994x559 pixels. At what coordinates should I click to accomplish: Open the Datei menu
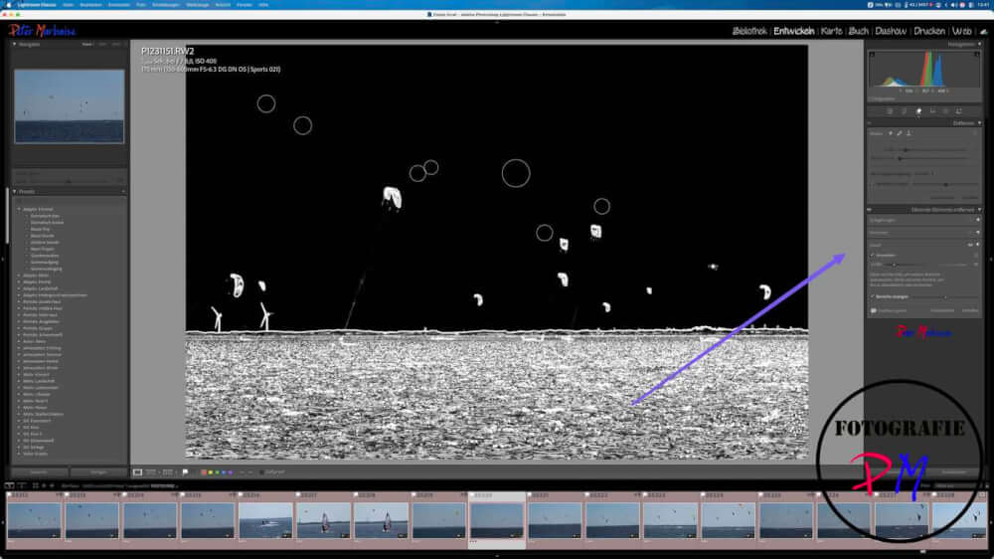(x=68, y=4)
